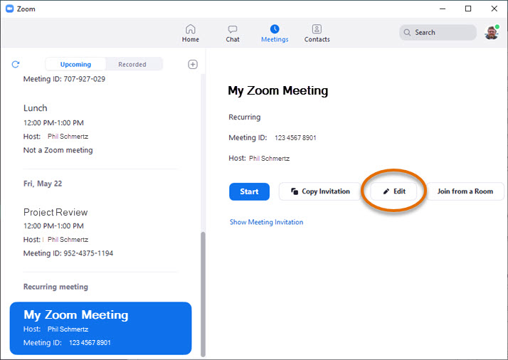Copy the meeting invitation
The image size is (508, 360).
pos(319,191)
